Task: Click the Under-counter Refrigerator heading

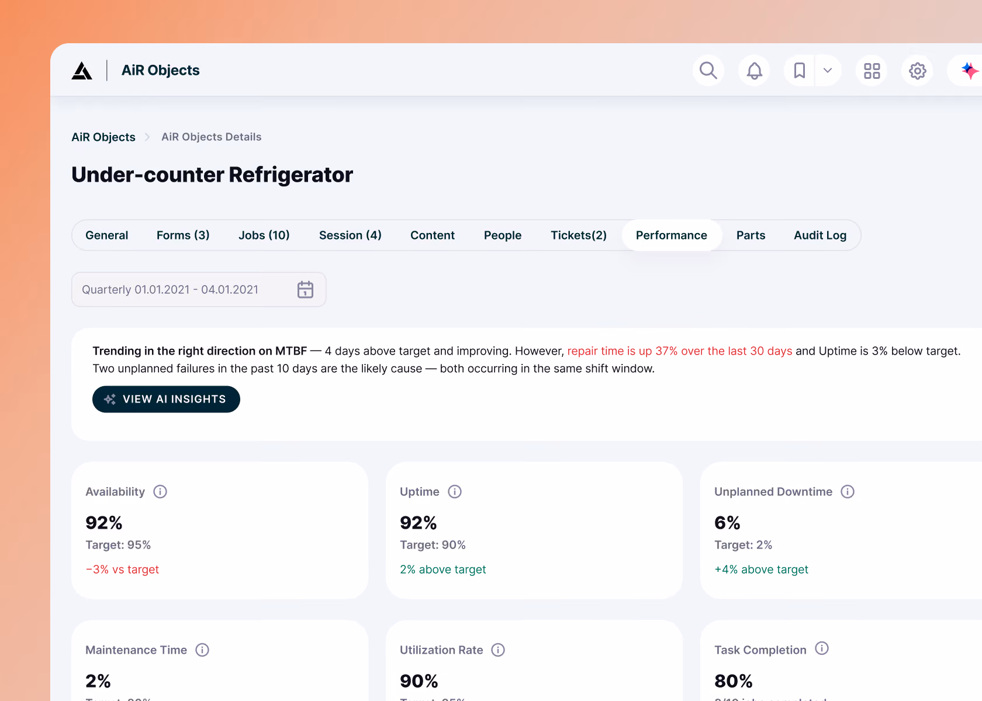Action: (x=212, y=175)
